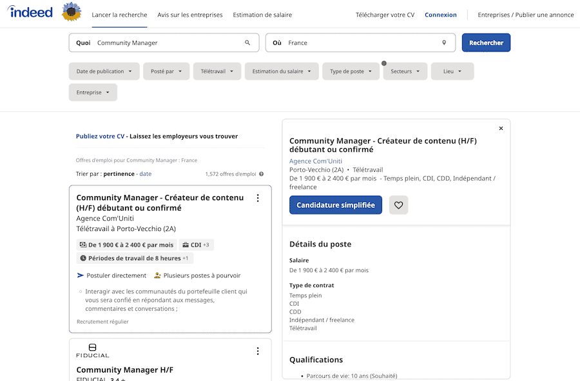This screenshot has height=381, width=580.
Task: Click the salary banknote icon on job card
Action: click(x=83, y=245)
